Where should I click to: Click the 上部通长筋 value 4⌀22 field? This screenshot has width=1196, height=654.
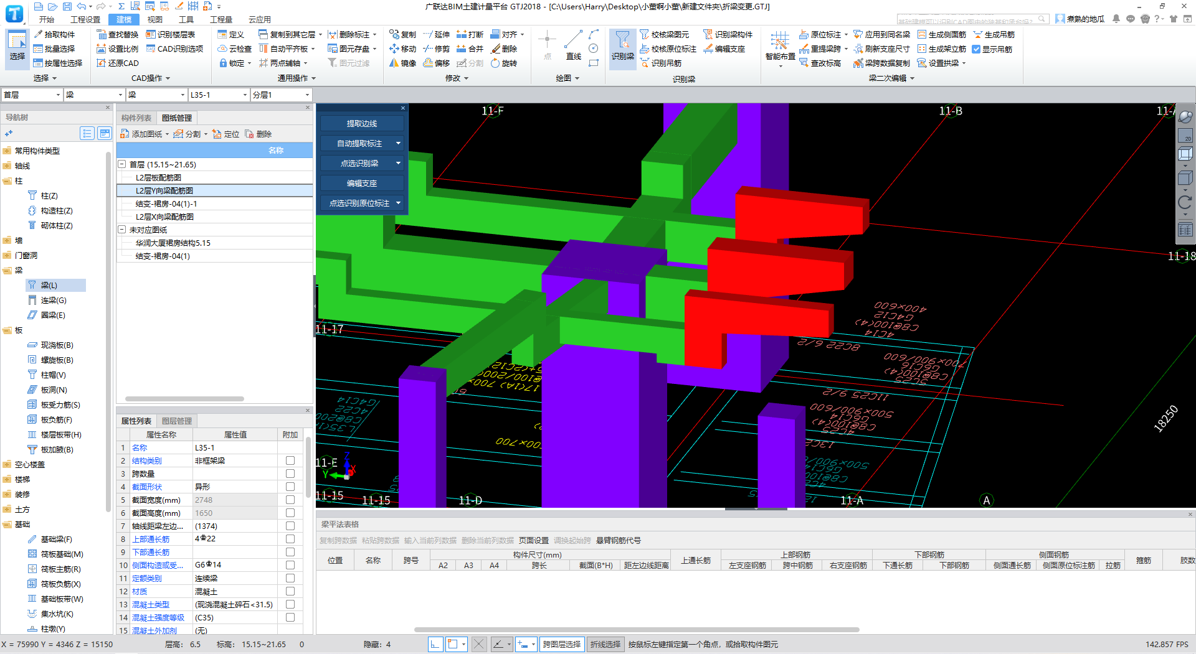pos(235,539)
